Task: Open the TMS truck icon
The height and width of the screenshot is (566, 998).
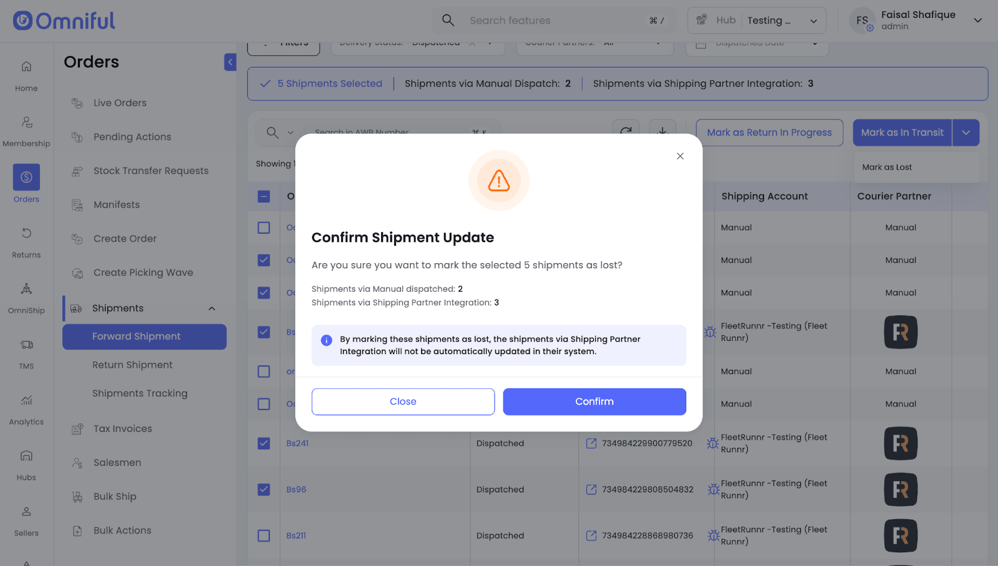Action: coord(26,345)
